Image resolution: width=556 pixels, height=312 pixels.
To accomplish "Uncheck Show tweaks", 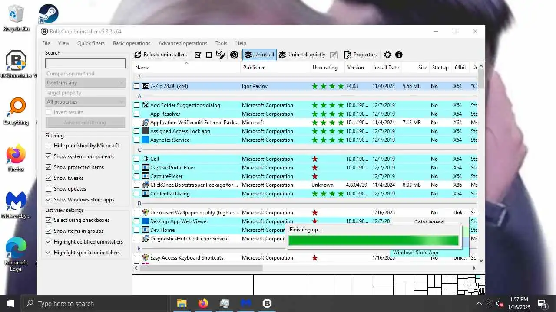I will click(49, 178).
